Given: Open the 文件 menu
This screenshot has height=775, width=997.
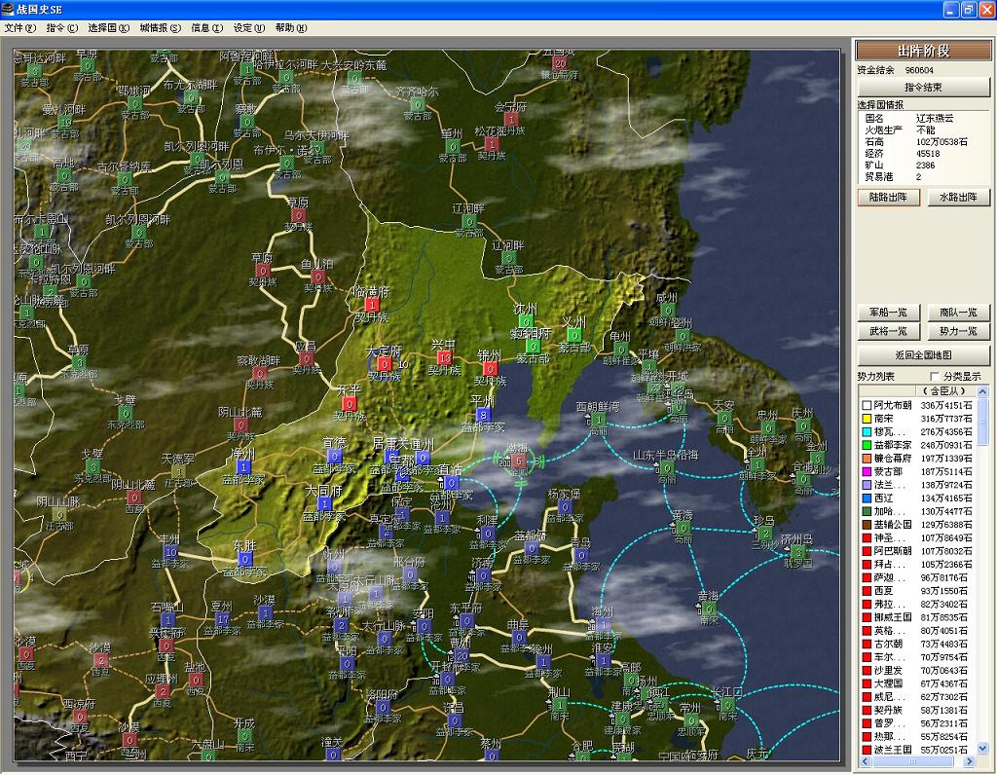Looking at the screenshot, I should point(19,28).
